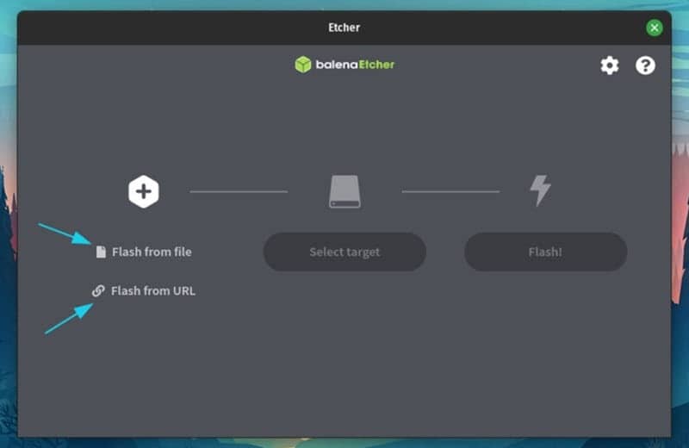This screenshot has width=689, height=448.
Task: Click the chain link icon beside Flash from URL
Action: [99, 291]
